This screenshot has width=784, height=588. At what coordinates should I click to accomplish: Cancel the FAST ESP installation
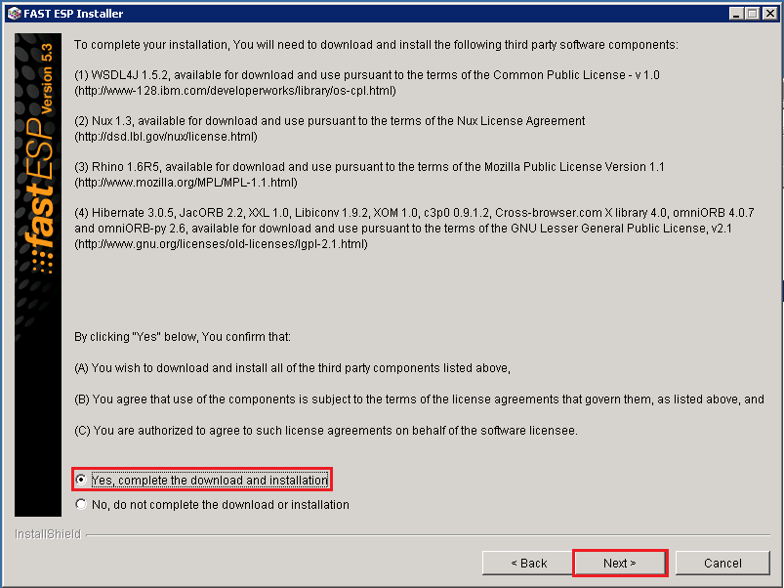click(x=722, y=563)
